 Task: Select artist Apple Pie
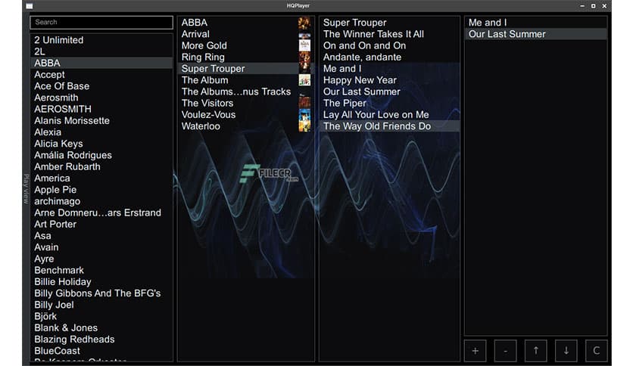point(101,190)
